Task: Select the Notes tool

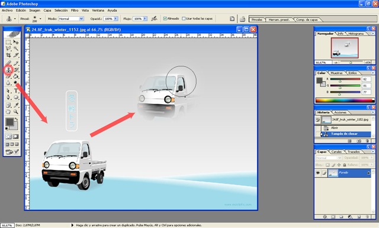Action: tap(8, 105)
